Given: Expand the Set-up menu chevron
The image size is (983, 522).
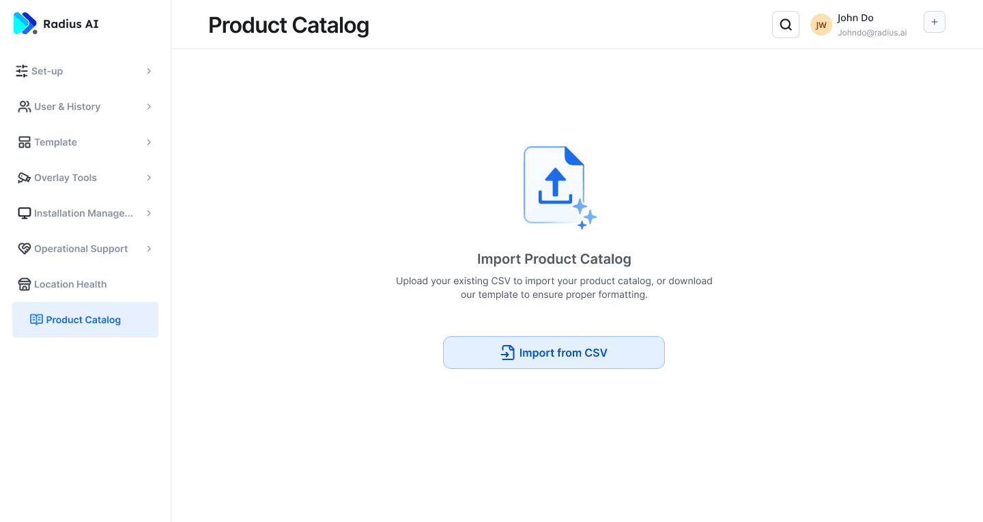Looking at the screenshot, I should (149, 71).
